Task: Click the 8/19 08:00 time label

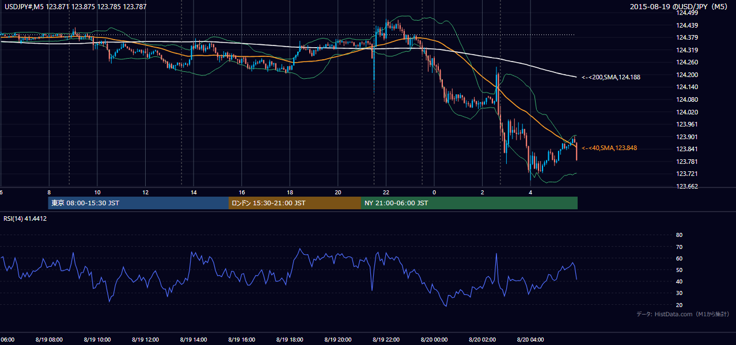Action: point(49,339)
